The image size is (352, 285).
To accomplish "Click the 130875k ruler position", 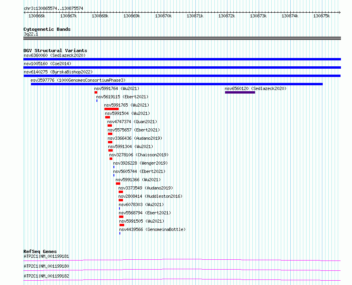I will [322, 16].
